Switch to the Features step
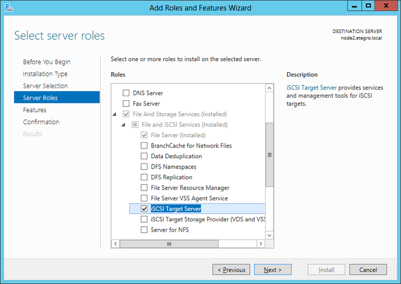 [35, 110]
